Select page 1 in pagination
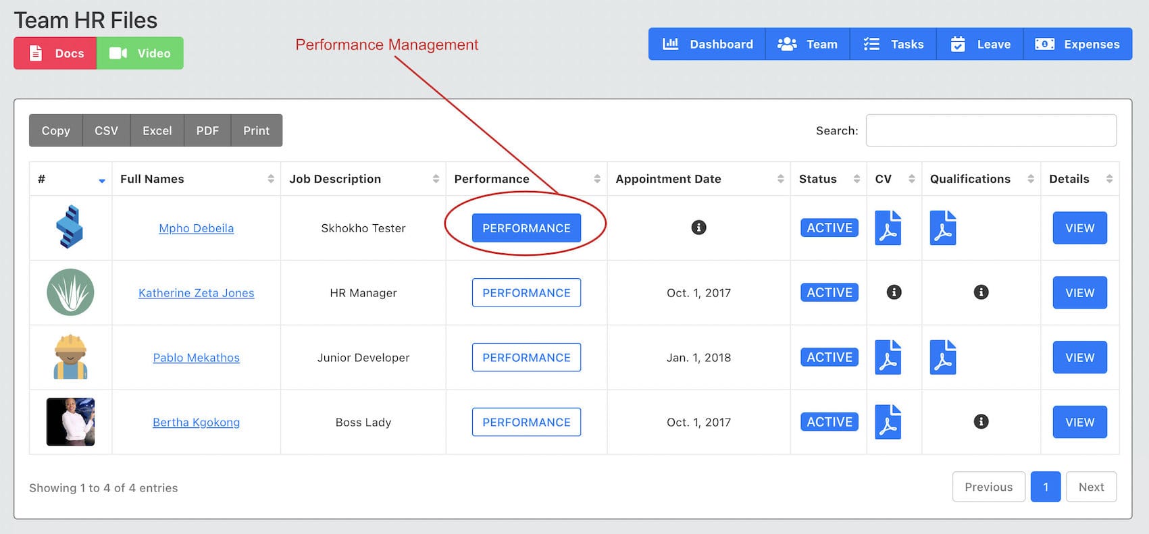This screenshot has height=534, width=1149. 1046,487
